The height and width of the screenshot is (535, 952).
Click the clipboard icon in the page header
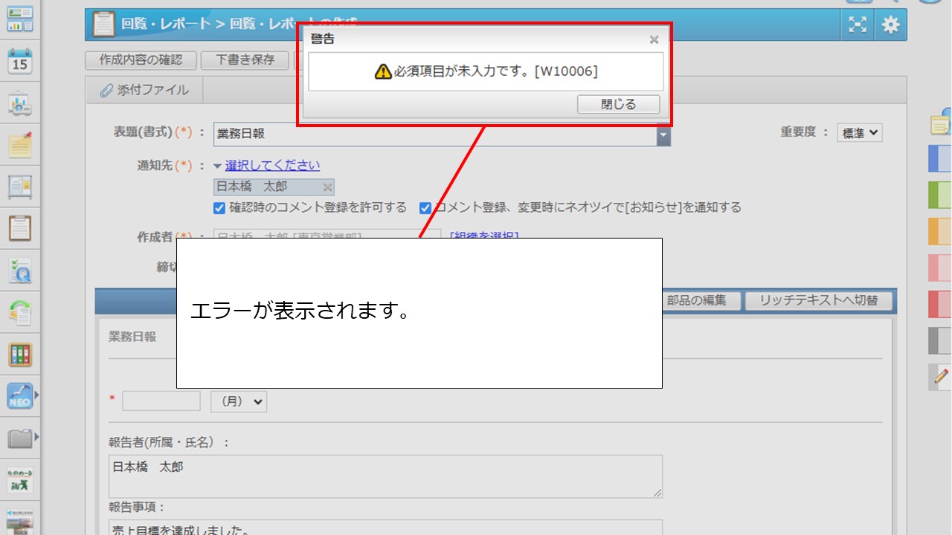[104, 24]
